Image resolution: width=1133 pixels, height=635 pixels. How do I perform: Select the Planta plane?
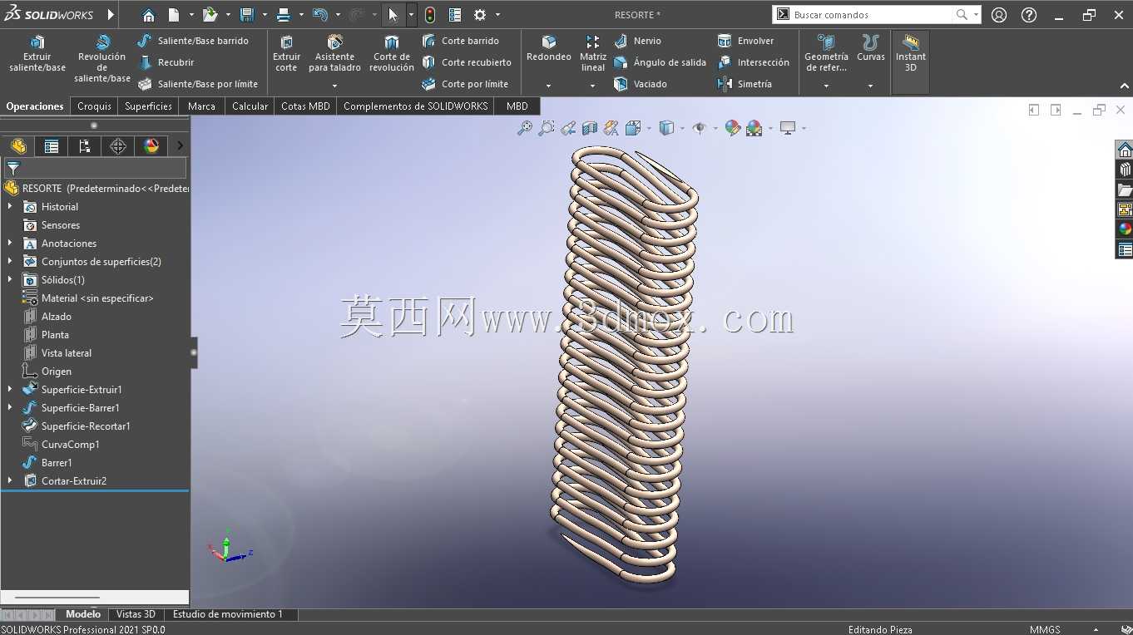point(55,335)
